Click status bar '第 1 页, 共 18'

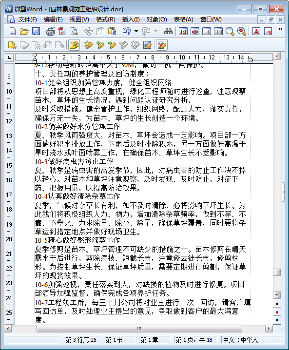[195, 340]
